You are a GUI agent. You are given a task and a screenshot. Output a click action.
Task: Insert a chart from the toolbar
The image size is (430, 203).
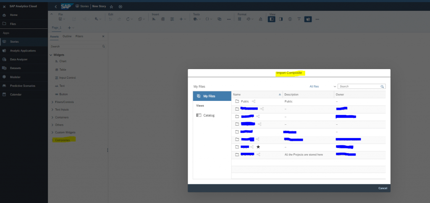coord(154,19)
